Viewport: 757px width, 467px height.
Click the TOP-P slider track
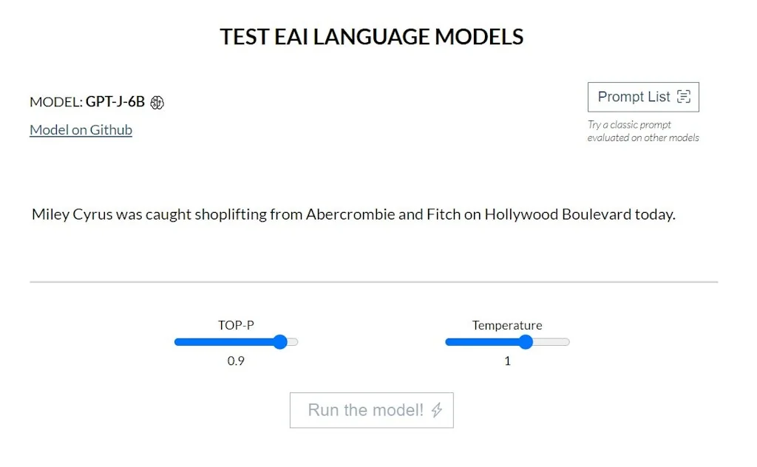tap(222, 341)
